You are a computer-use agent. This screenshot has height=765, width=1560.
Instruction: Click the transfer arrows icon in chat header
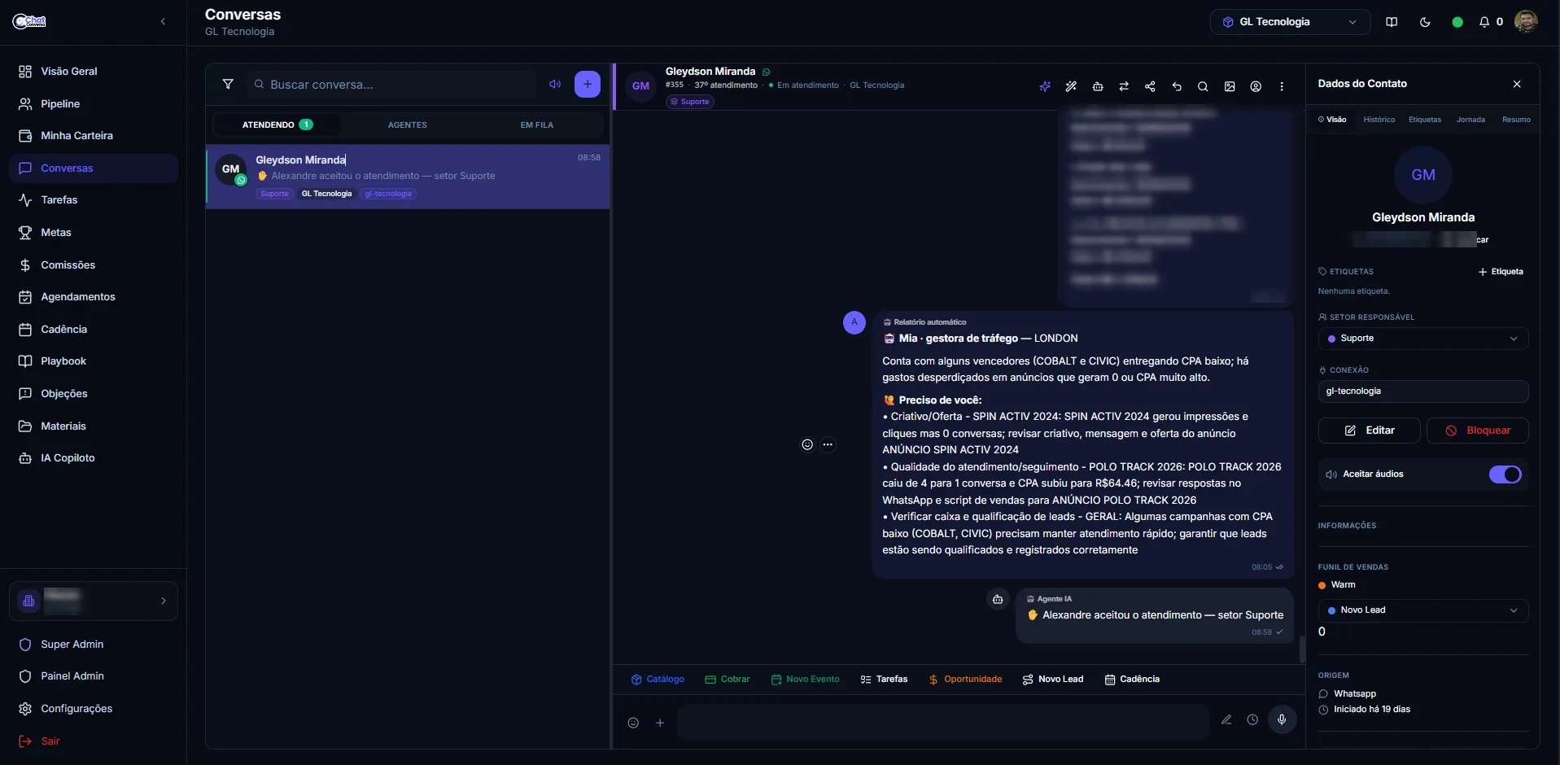(1124, 86)
